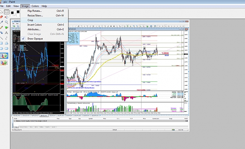The height and width of the screenshot is (149, 245).
Task: Select the Curve tool
Action: [x=6, y=38]
